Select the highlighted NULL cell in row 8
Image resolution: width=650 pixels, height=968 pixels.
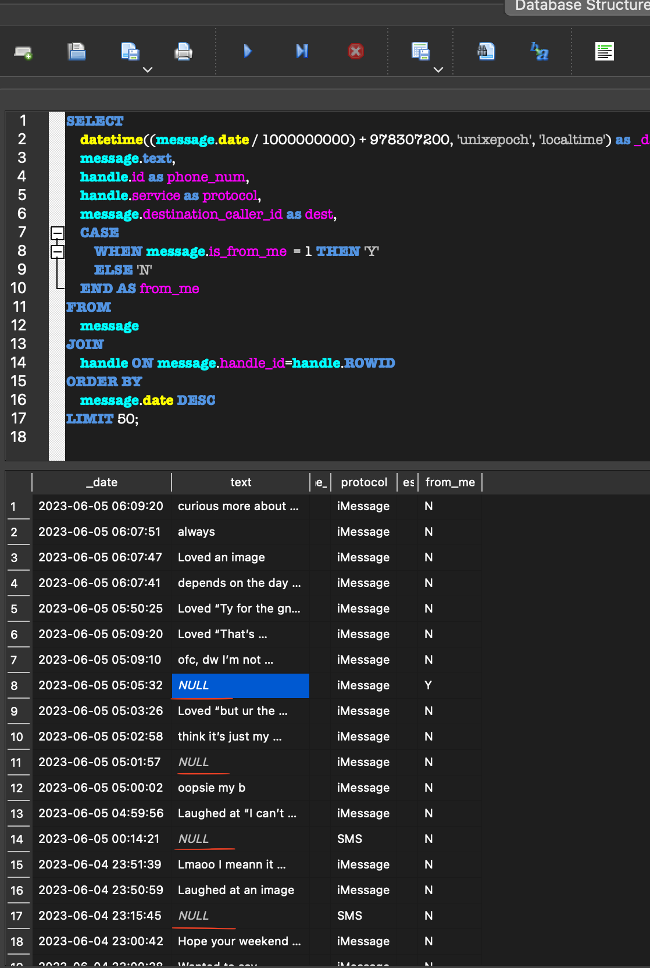240,685
